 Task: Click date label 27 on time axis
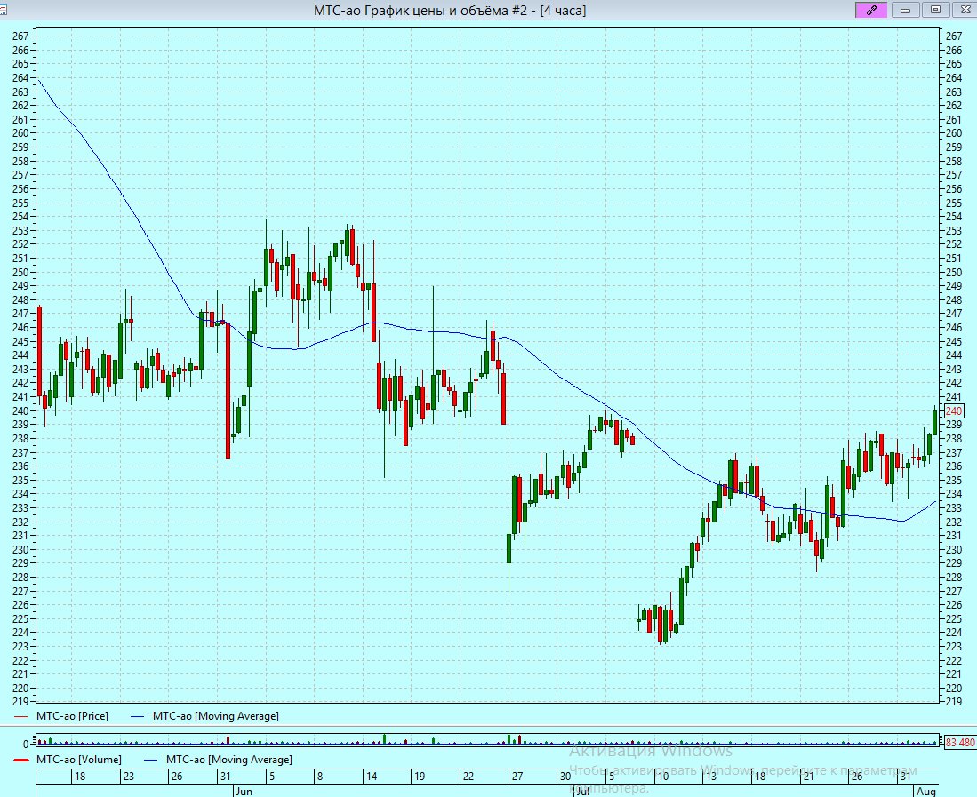[517, 777]
